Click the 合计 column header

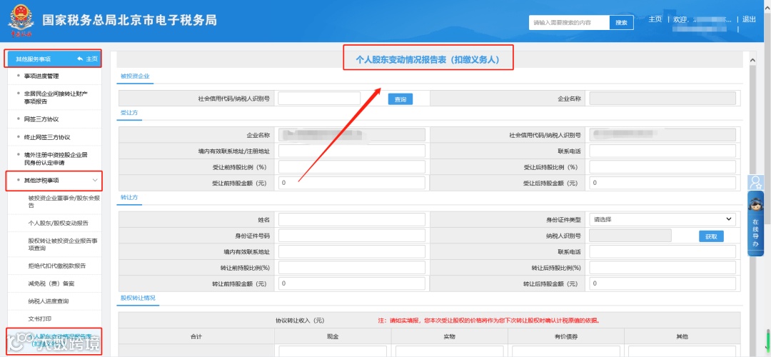(x=197, y=337)
